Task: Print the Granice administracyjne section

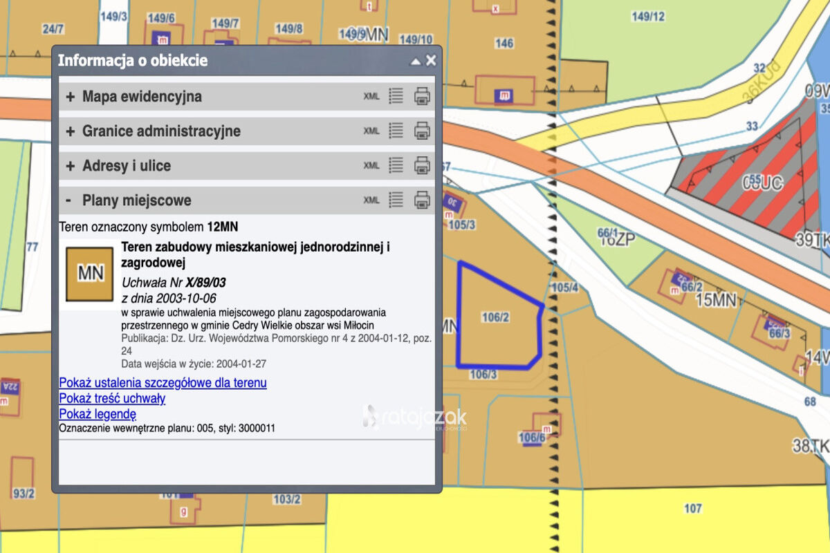Action: pos(422,131)
